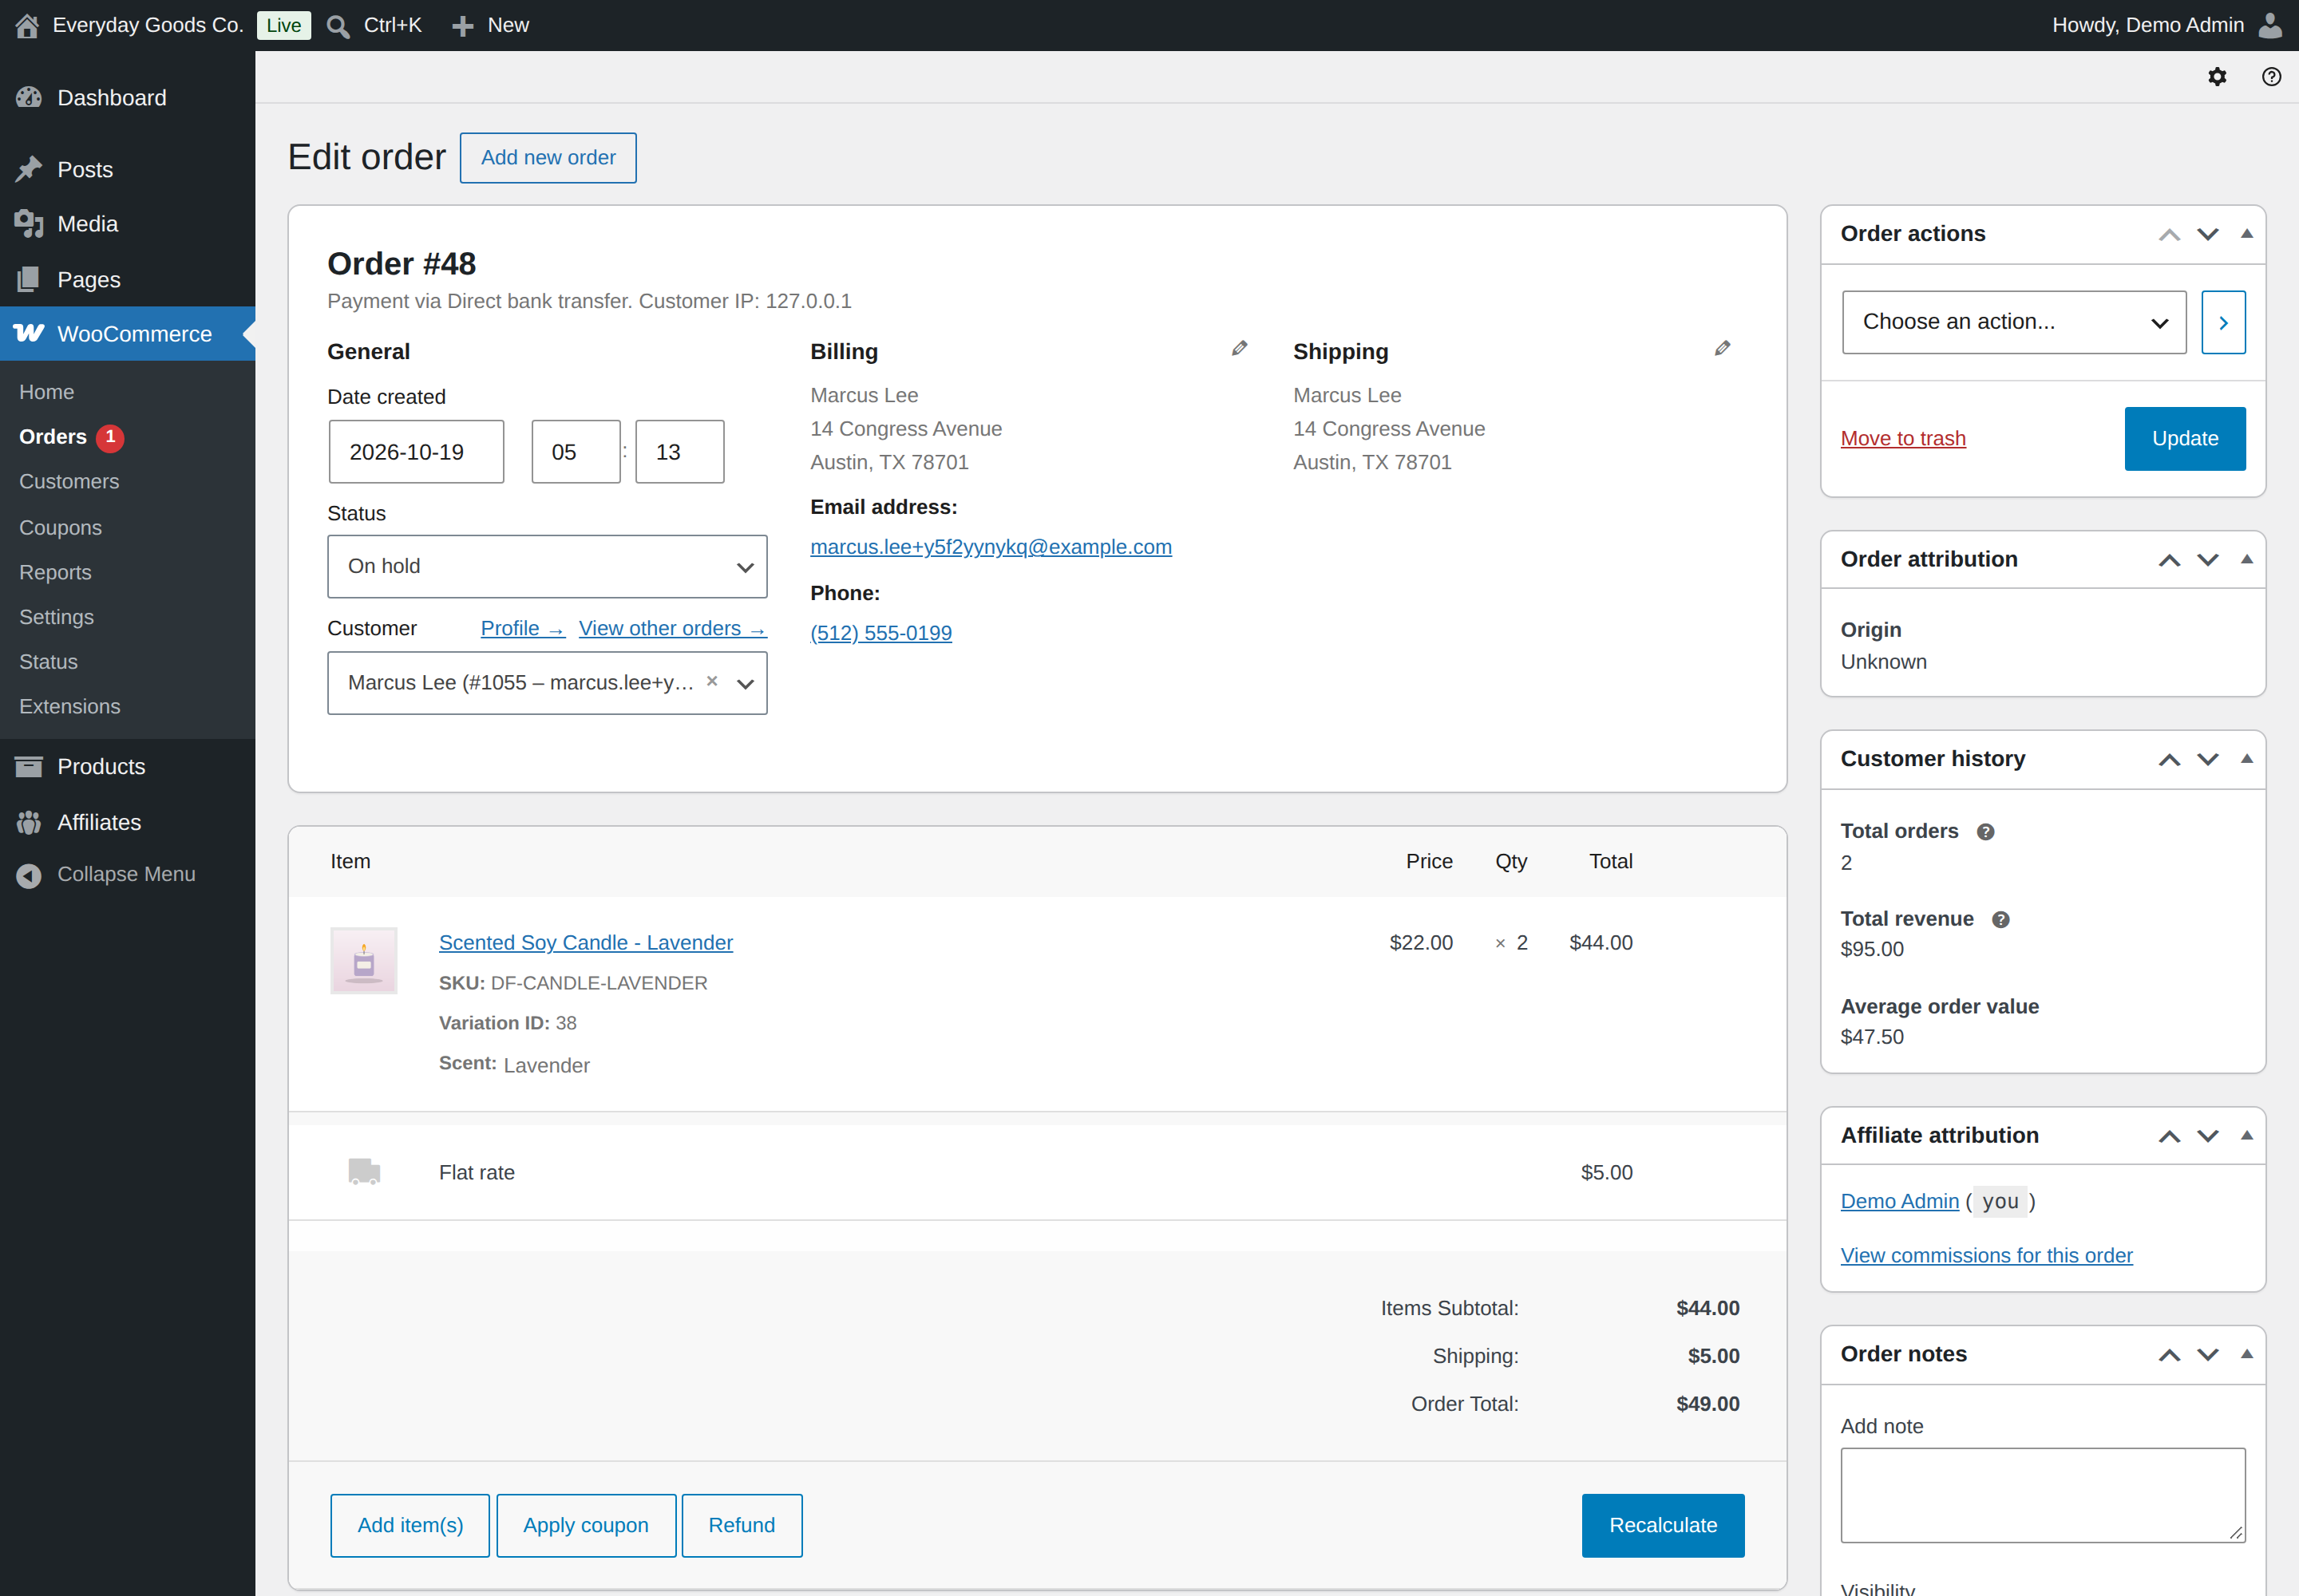Open WooCommerce Settings submenu item
Screen dimensions: 2299x1596
coord(56,618)
